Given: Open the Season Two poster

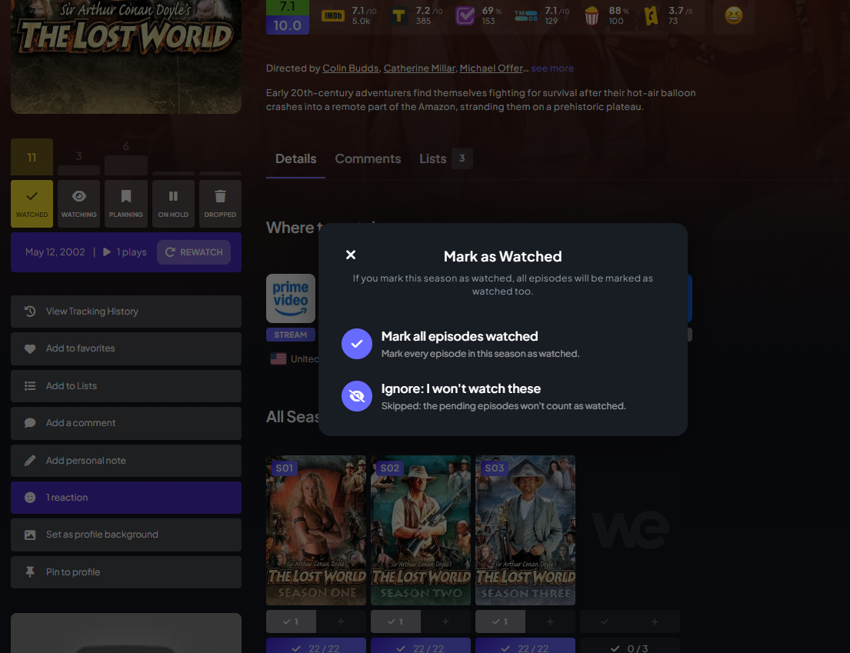Looking at the screenshot, I should coord(421,531).
